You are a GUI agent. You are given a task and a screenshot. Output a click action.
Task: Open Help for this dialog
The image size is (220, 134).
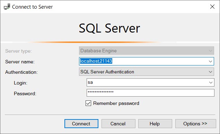(155, 124)
